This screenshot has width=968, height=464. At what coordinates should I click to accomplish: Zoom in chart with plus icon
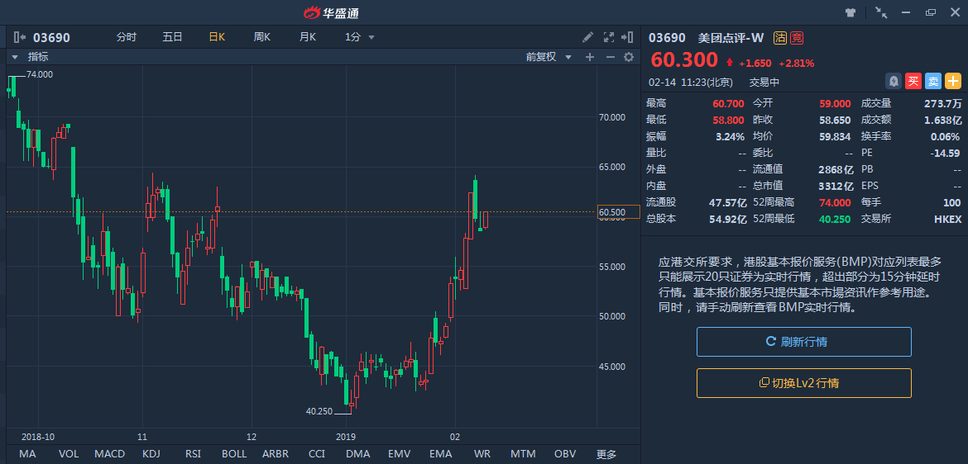click(x=590, y=57)
